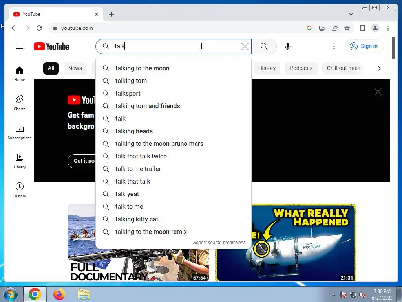Open the taskbar clock showing 7:36 PM
The height and width of the screenshot is (302, 402).
(382, 295)
